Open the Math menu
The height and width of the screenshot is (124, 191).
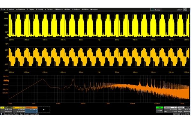point(67,9)
